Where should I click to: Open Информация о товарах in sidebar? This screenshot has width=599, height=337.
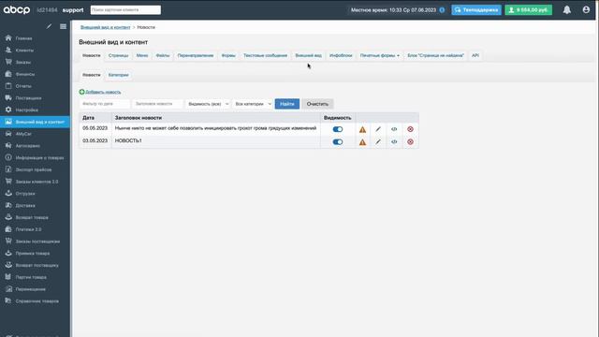39,157
